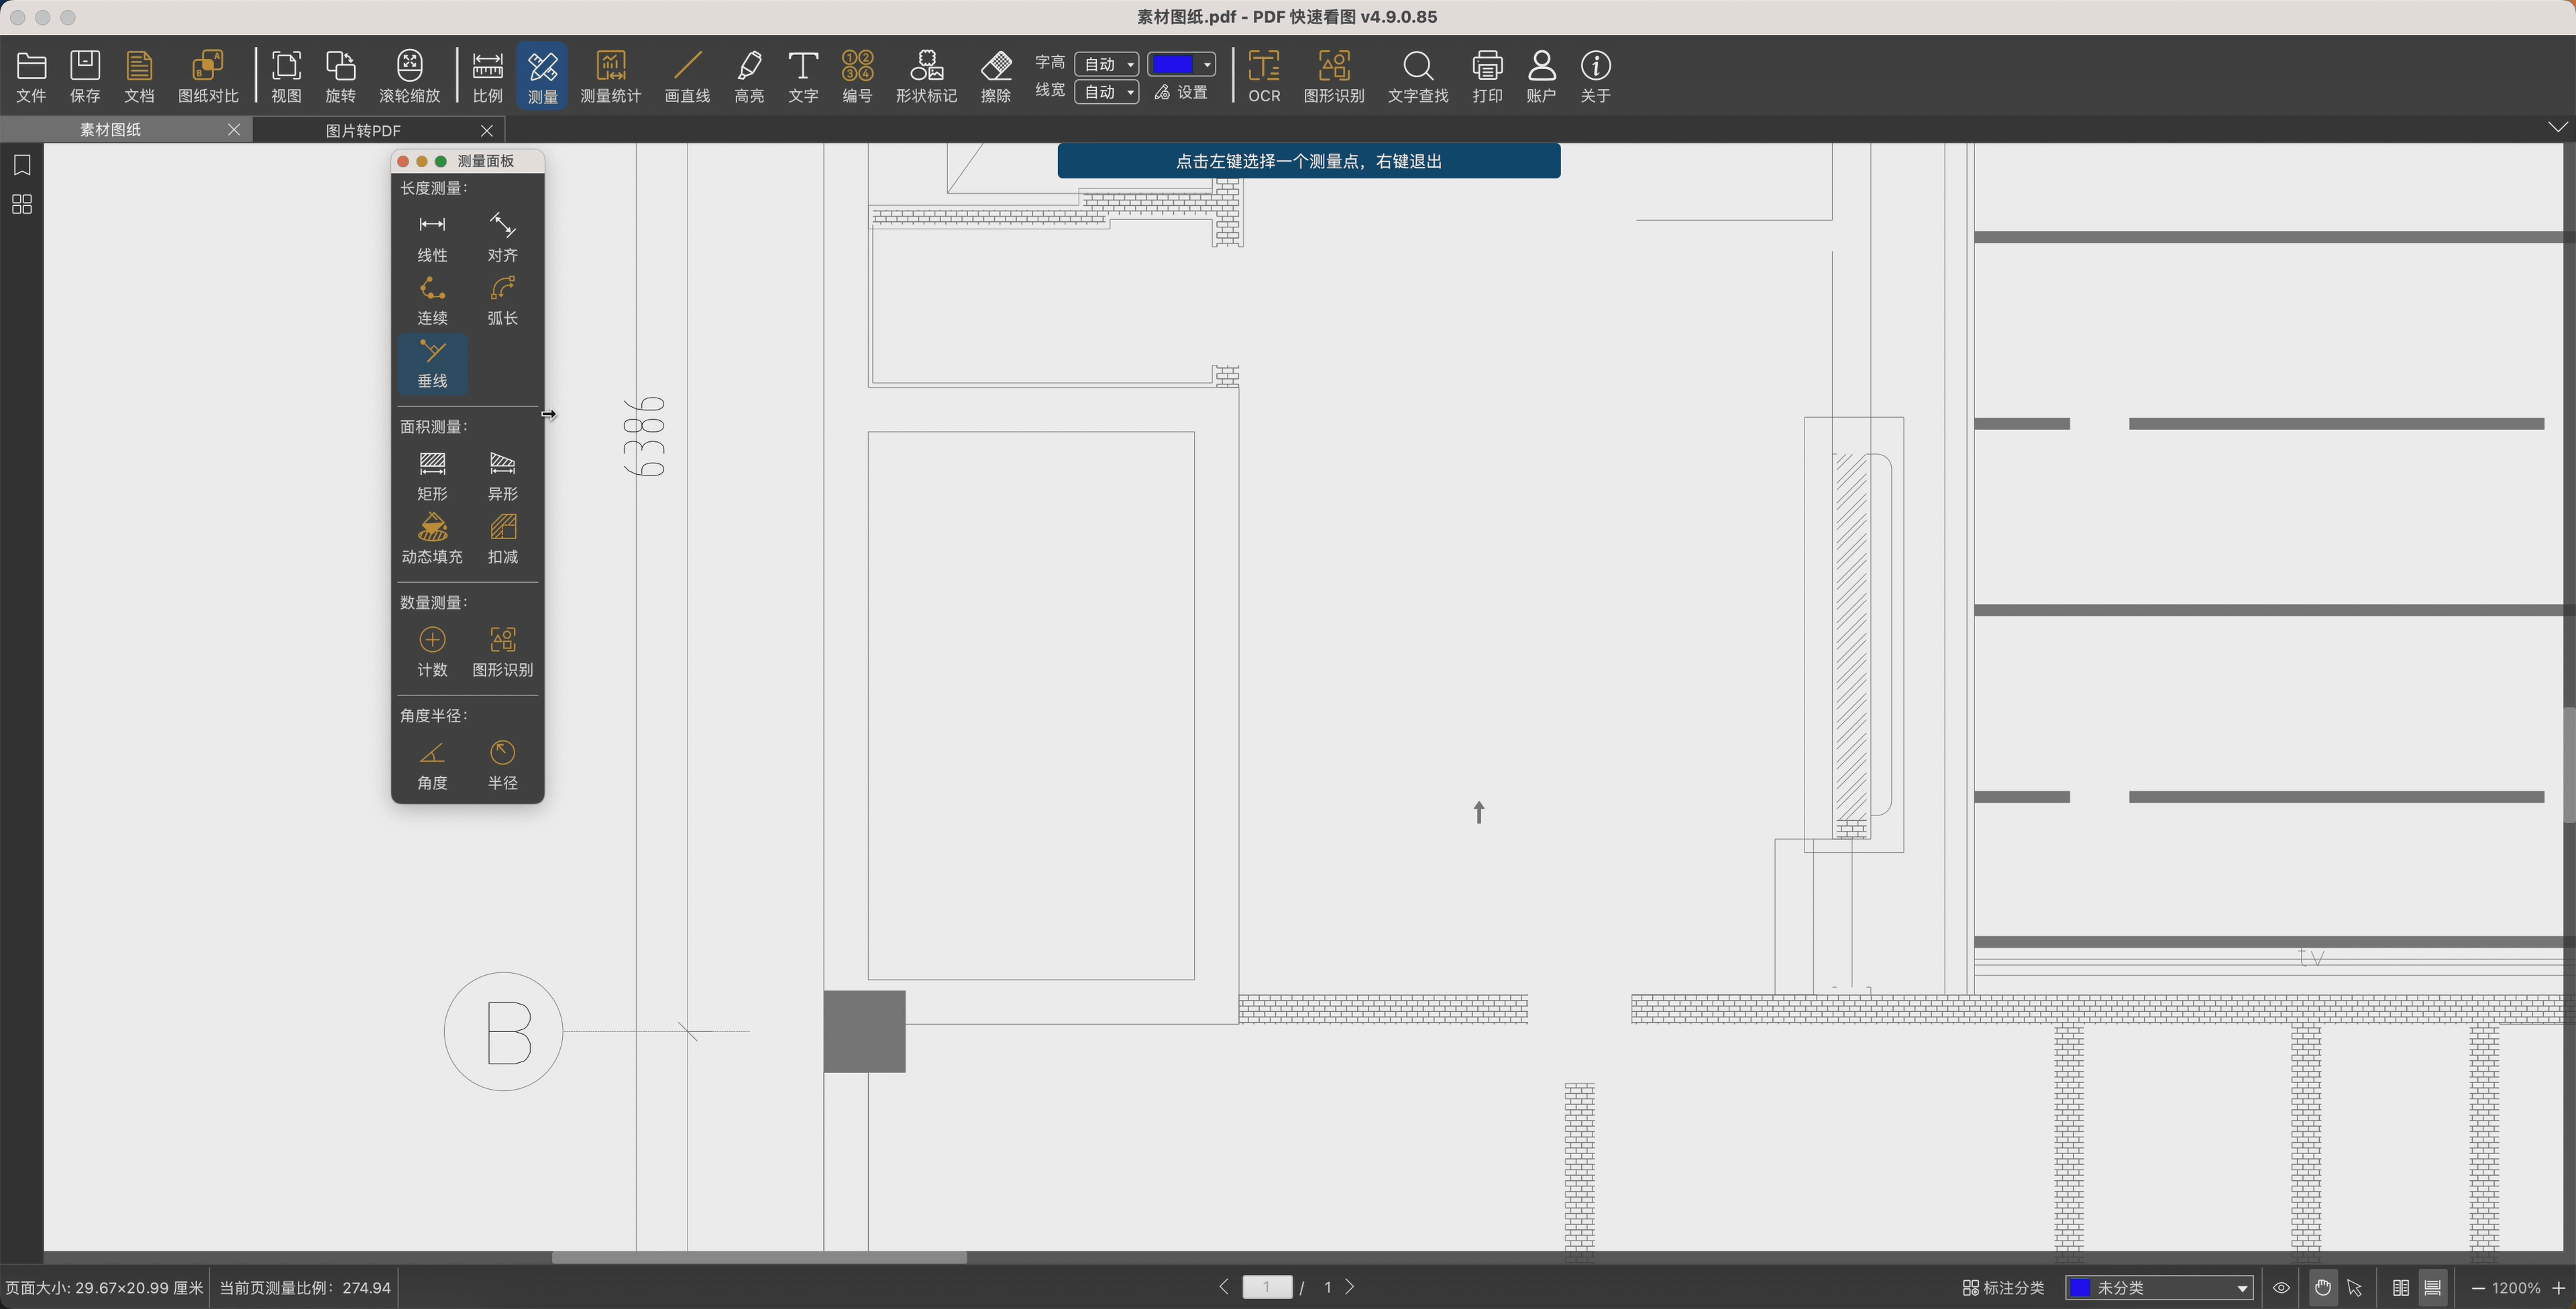Select the 连续 continuous measurement tool
The width and height of the screenshot is (2576, 1309).
click(432, 299)
